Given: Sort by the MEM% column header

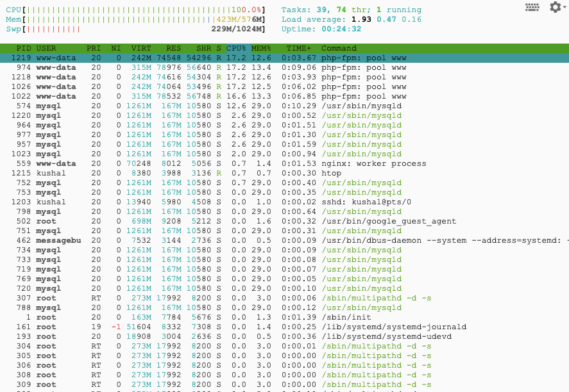Looking at the screenshot, I should click(x=261, y=48).
